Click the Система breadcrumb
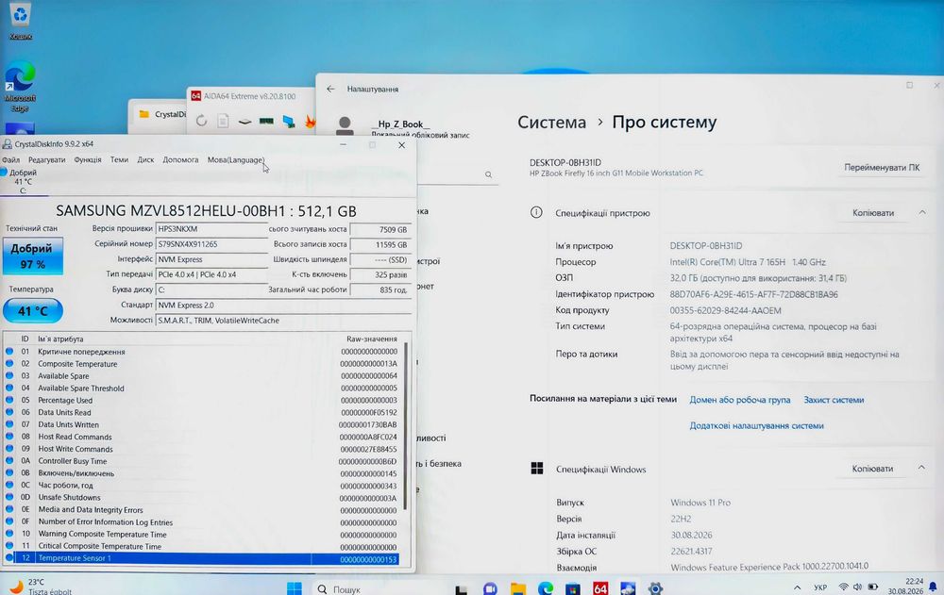944x595 pixels. point(551,123)
